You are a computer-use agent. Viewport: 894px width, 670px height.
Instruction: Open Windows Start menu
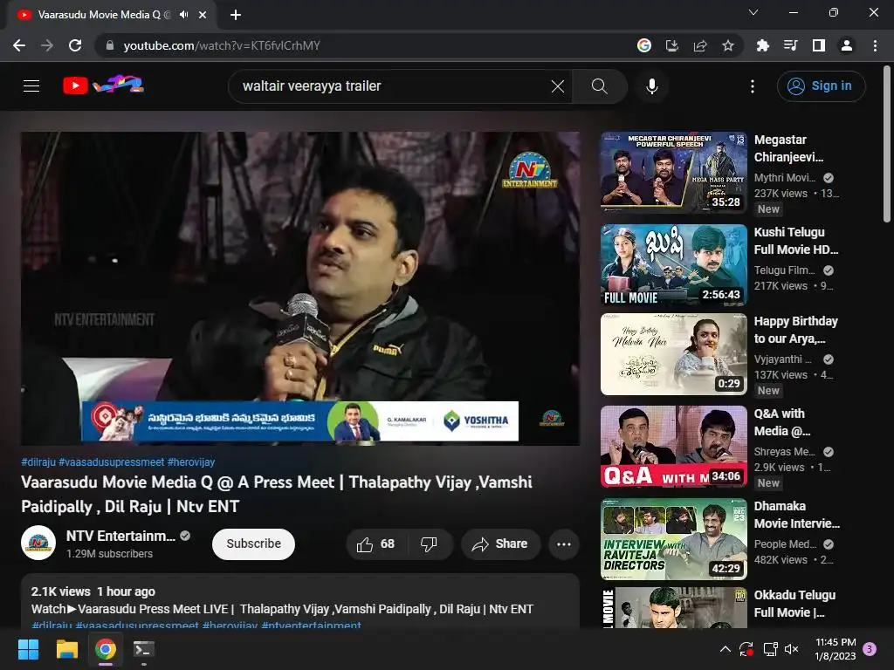pos(28,649)
